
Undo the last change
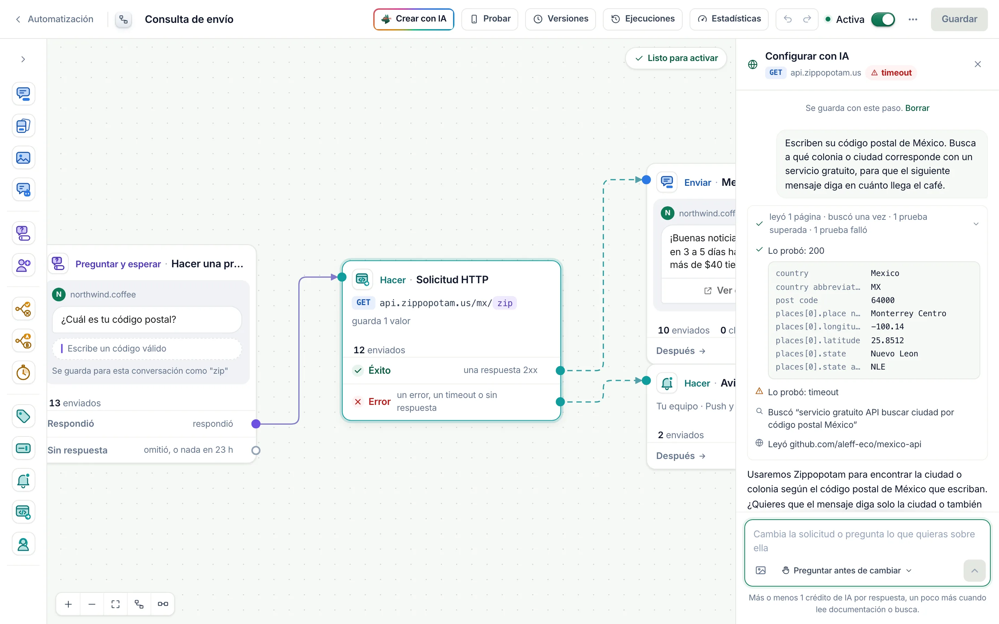click(x=788, y=19)
